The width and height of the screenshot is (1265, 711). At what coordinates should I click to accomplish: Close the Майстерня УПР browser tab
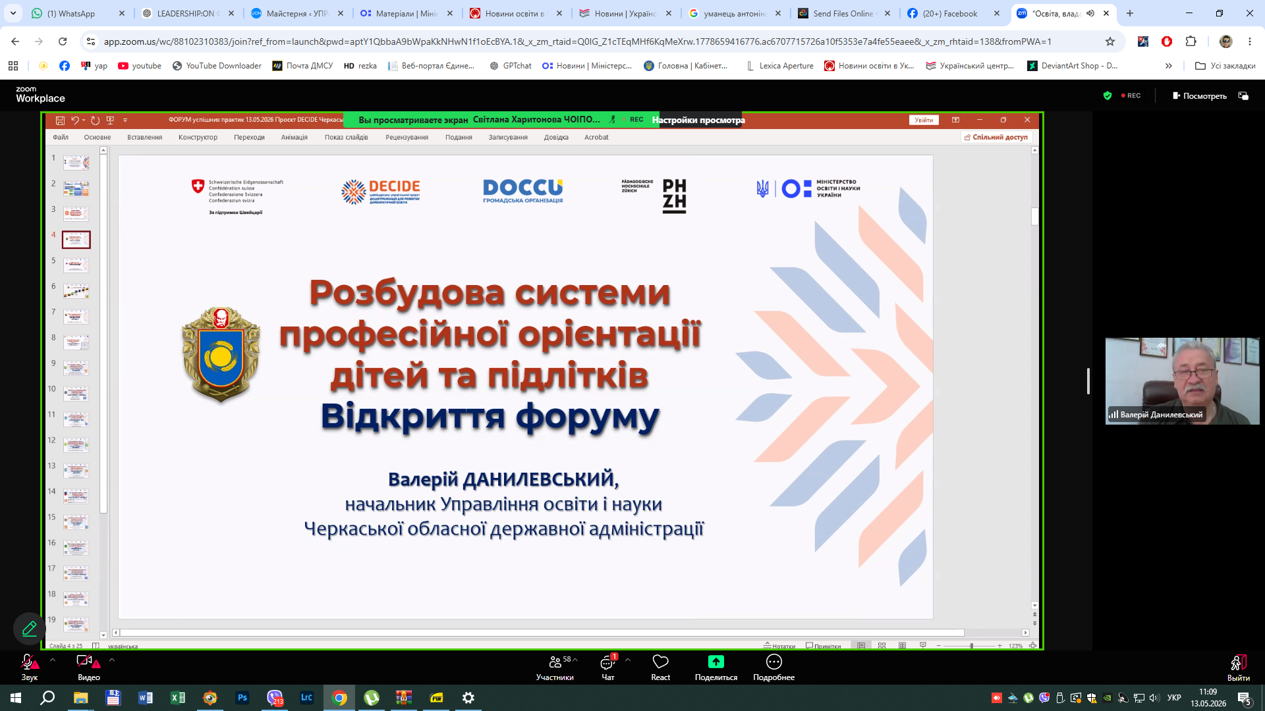pos(341,13)
